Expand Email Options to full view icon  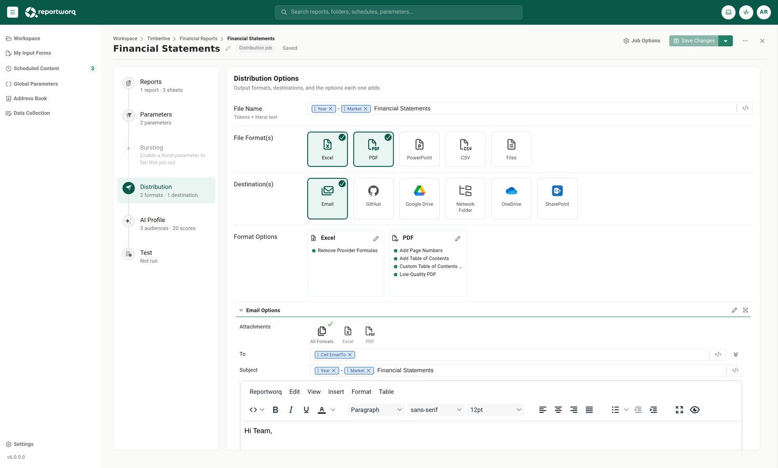pos(745,310)
